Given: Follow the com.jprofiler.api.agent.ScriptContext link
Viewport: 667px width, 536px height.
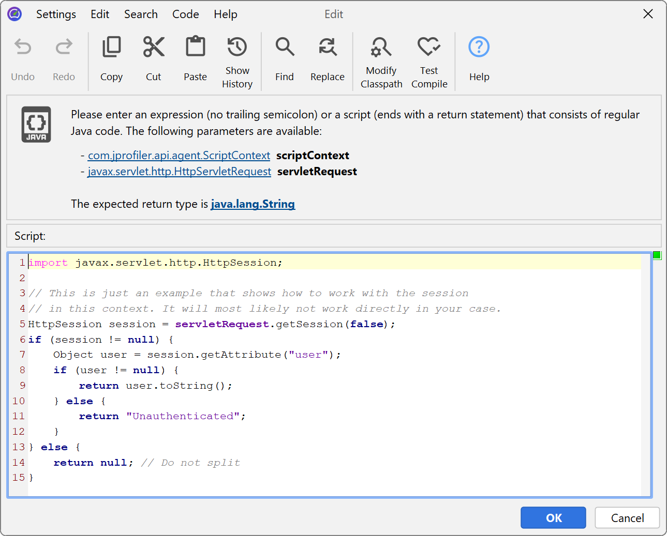Looking at the screenshot, I should coord(179,156).
